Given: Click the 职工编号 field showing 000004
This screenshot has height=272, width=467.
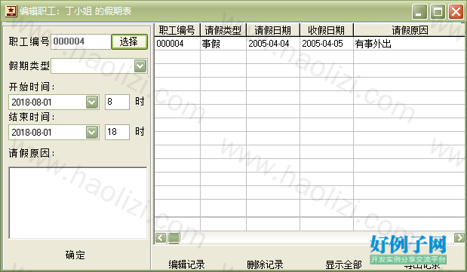Looking at the screenshot, I should click(81, 41).
